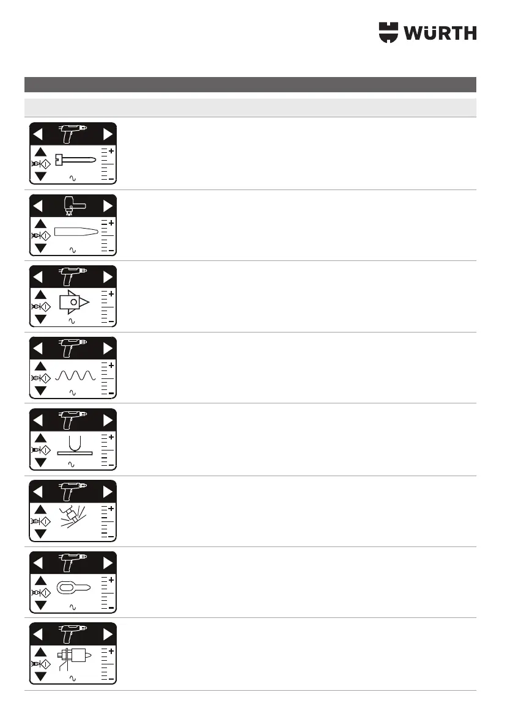Click the nail-shaped stud icon
Screen dimensions: 513x728
click(x=75, y=160)
